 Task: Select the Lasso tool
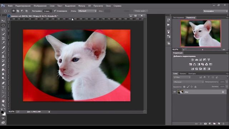point(3,29)
